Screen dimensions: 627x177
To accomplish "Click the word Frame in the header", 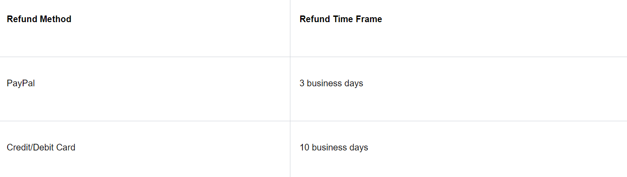I will pos(370,19).
